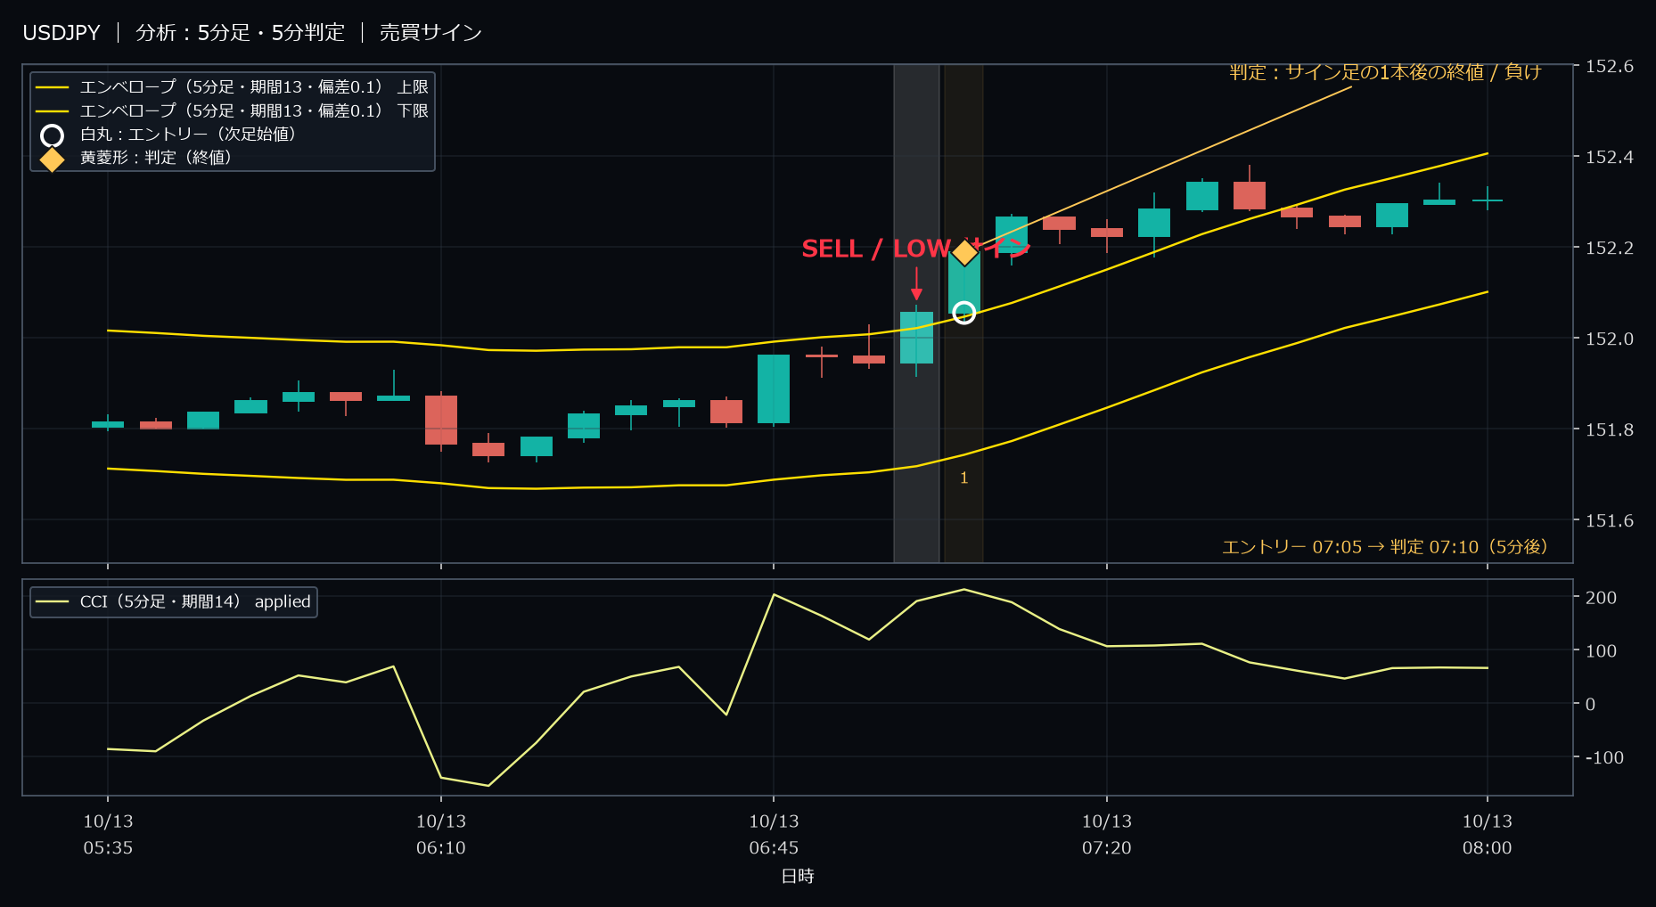Click the 151.8 price axis label
The width and height of the screenshot is (1656, 907).
pyautogui.click(x=1610, y=430)
